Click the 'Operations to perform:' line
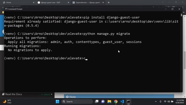Viewport: 186px width, 105px height. pyautogui.click(x=25, y=38)
